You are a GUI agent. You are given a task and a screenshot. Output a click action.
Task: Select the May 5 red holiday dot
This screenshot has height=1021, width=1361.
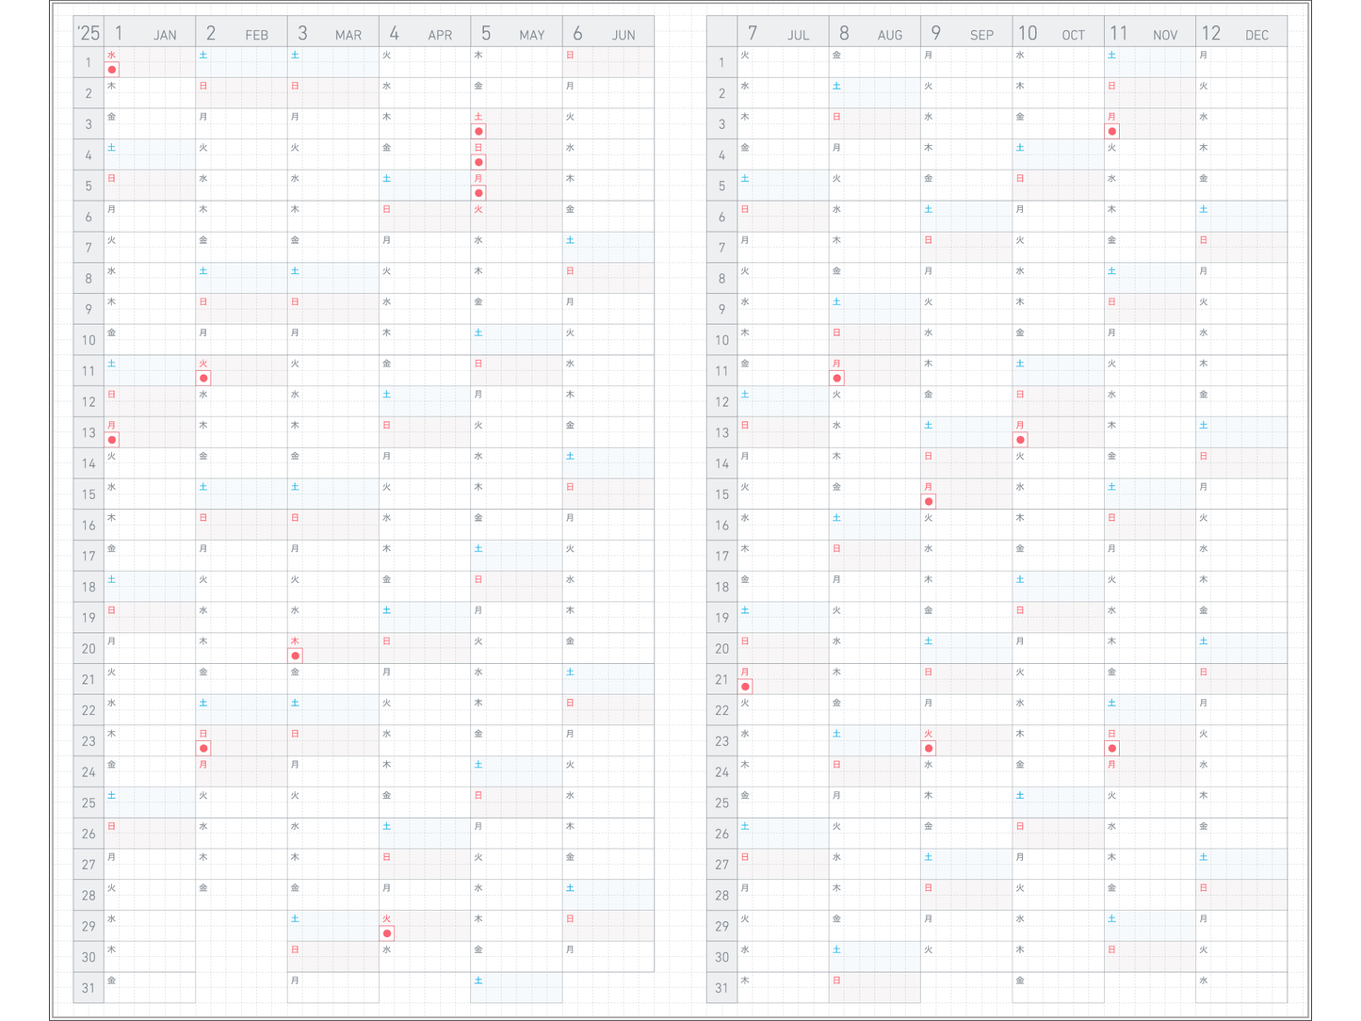[478, 193]
